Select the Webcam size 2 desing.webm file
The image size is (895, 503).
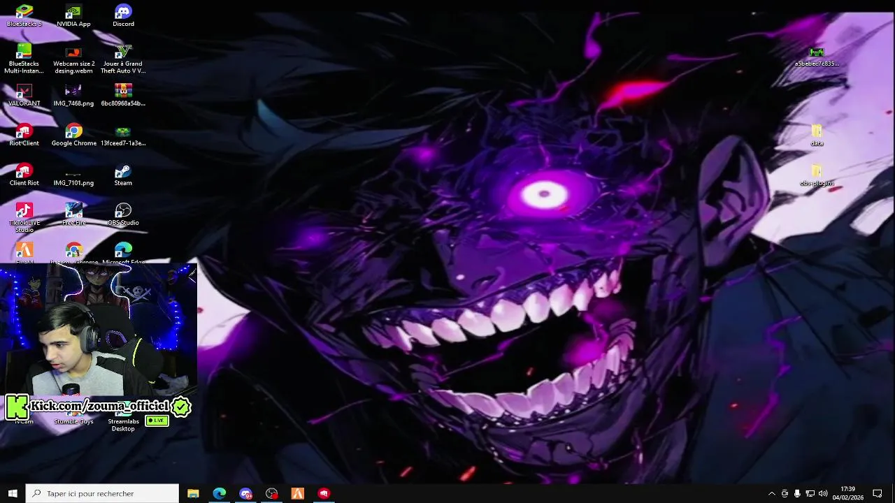73,59
